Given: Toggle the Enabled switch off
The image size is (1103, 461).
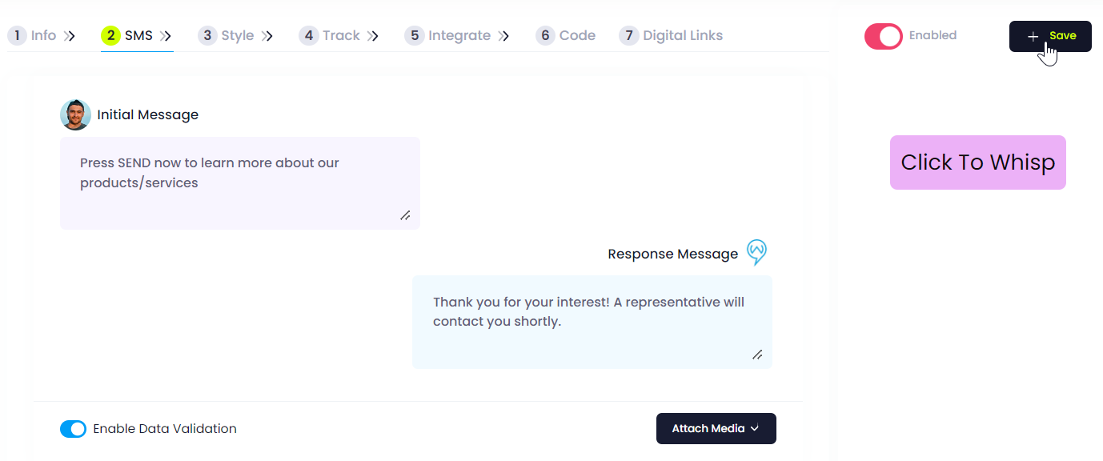Looking at the screenshot, I should (x=883, y=36).
